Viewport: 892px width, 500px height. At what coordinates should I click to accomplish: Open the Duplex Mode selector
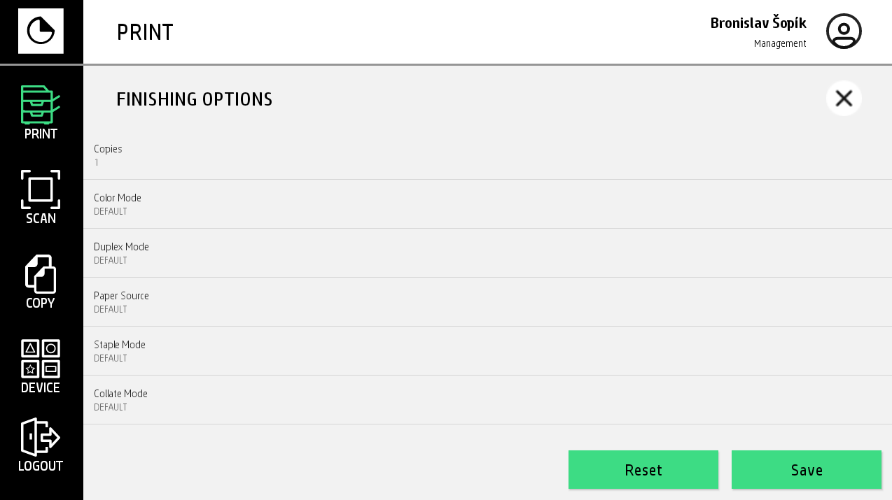point(488,252)
